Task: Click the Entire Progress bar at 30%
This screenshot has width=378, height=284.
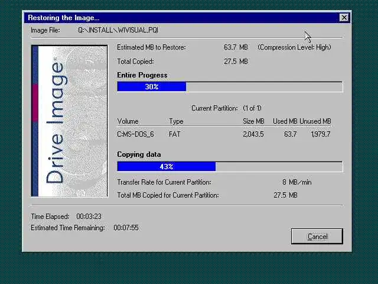Action: (230, 87)
